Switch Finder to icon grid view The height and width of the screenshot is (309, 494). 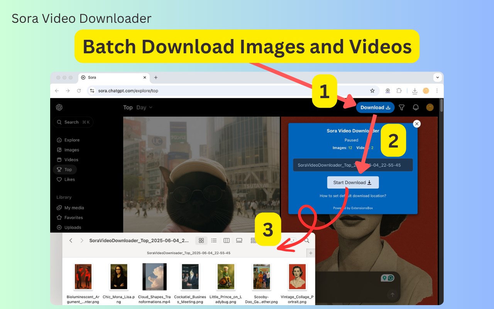pyautogui.click(x=201, y=240)
